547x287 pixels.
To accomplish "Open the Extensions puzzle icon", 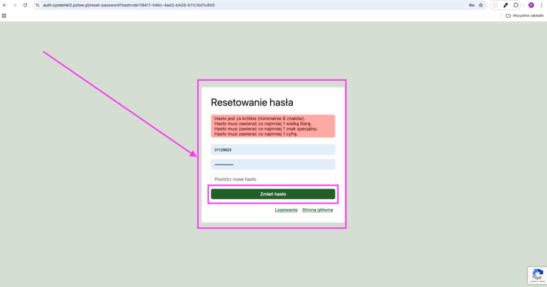I will click(516, 5).
